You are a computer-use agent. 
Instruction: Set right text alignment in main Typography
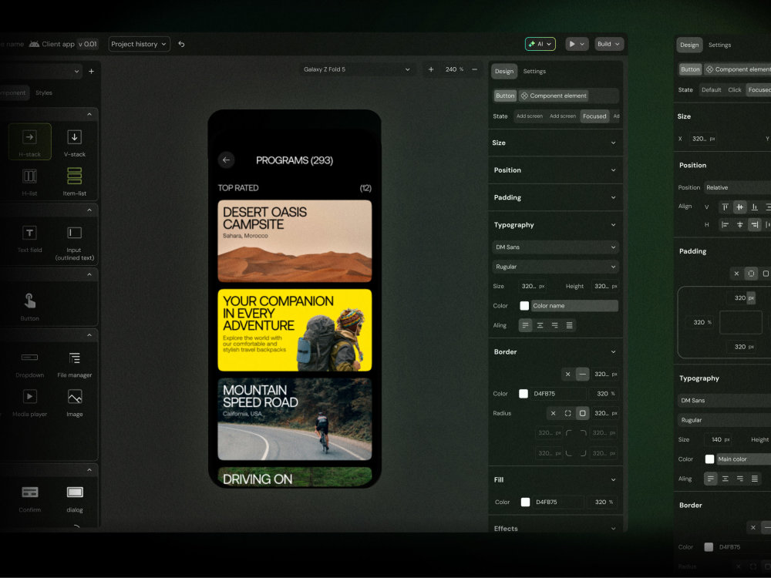[554, 325]
